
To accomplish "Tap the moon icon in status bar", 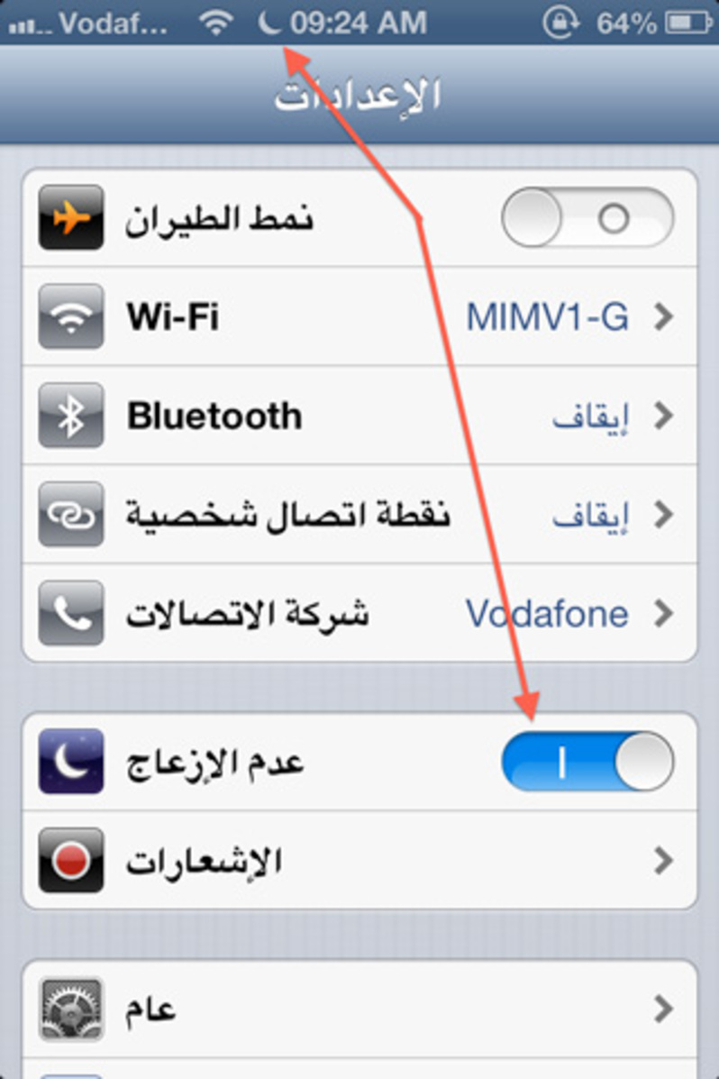I will pos(269,23).
